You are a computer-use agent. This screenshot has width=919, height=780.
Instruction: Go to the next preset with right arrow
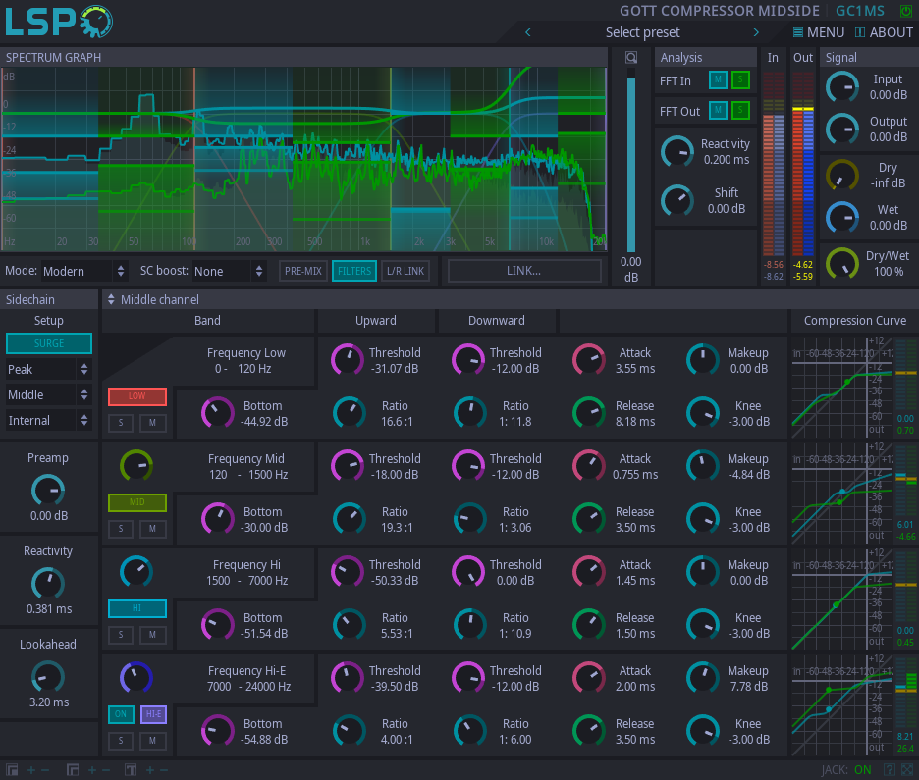point(756,32)
